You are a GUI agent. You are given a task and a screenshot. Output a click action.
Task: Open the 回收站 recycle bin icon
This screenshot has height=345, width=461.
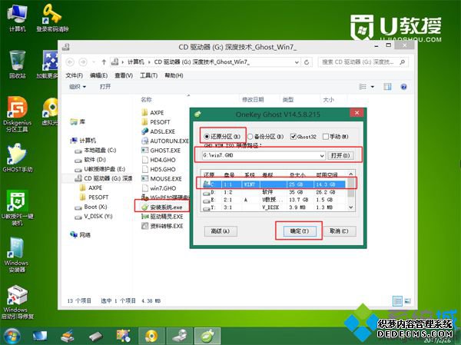click(17, 64)
